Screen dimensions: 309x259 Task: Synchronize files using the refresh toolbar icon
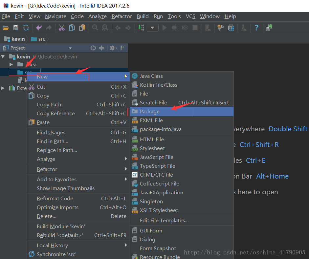click(26, 28)
